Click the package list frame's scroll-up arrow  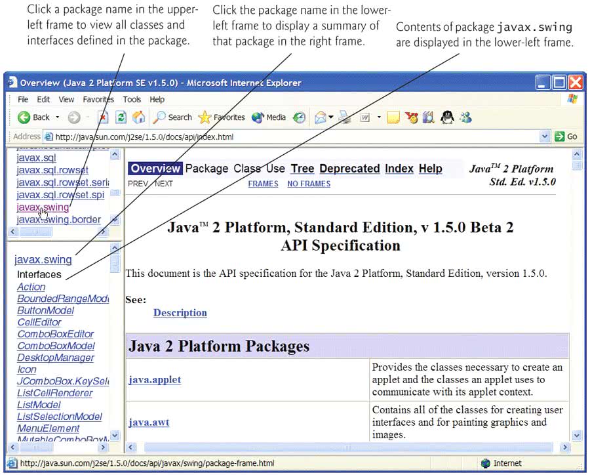coord(115,154)
